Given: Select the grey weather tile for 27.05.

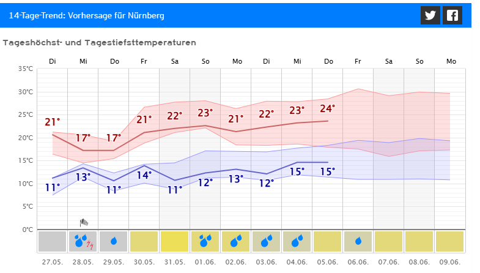Looking at the screenshot, I should (x=53, y=241).
